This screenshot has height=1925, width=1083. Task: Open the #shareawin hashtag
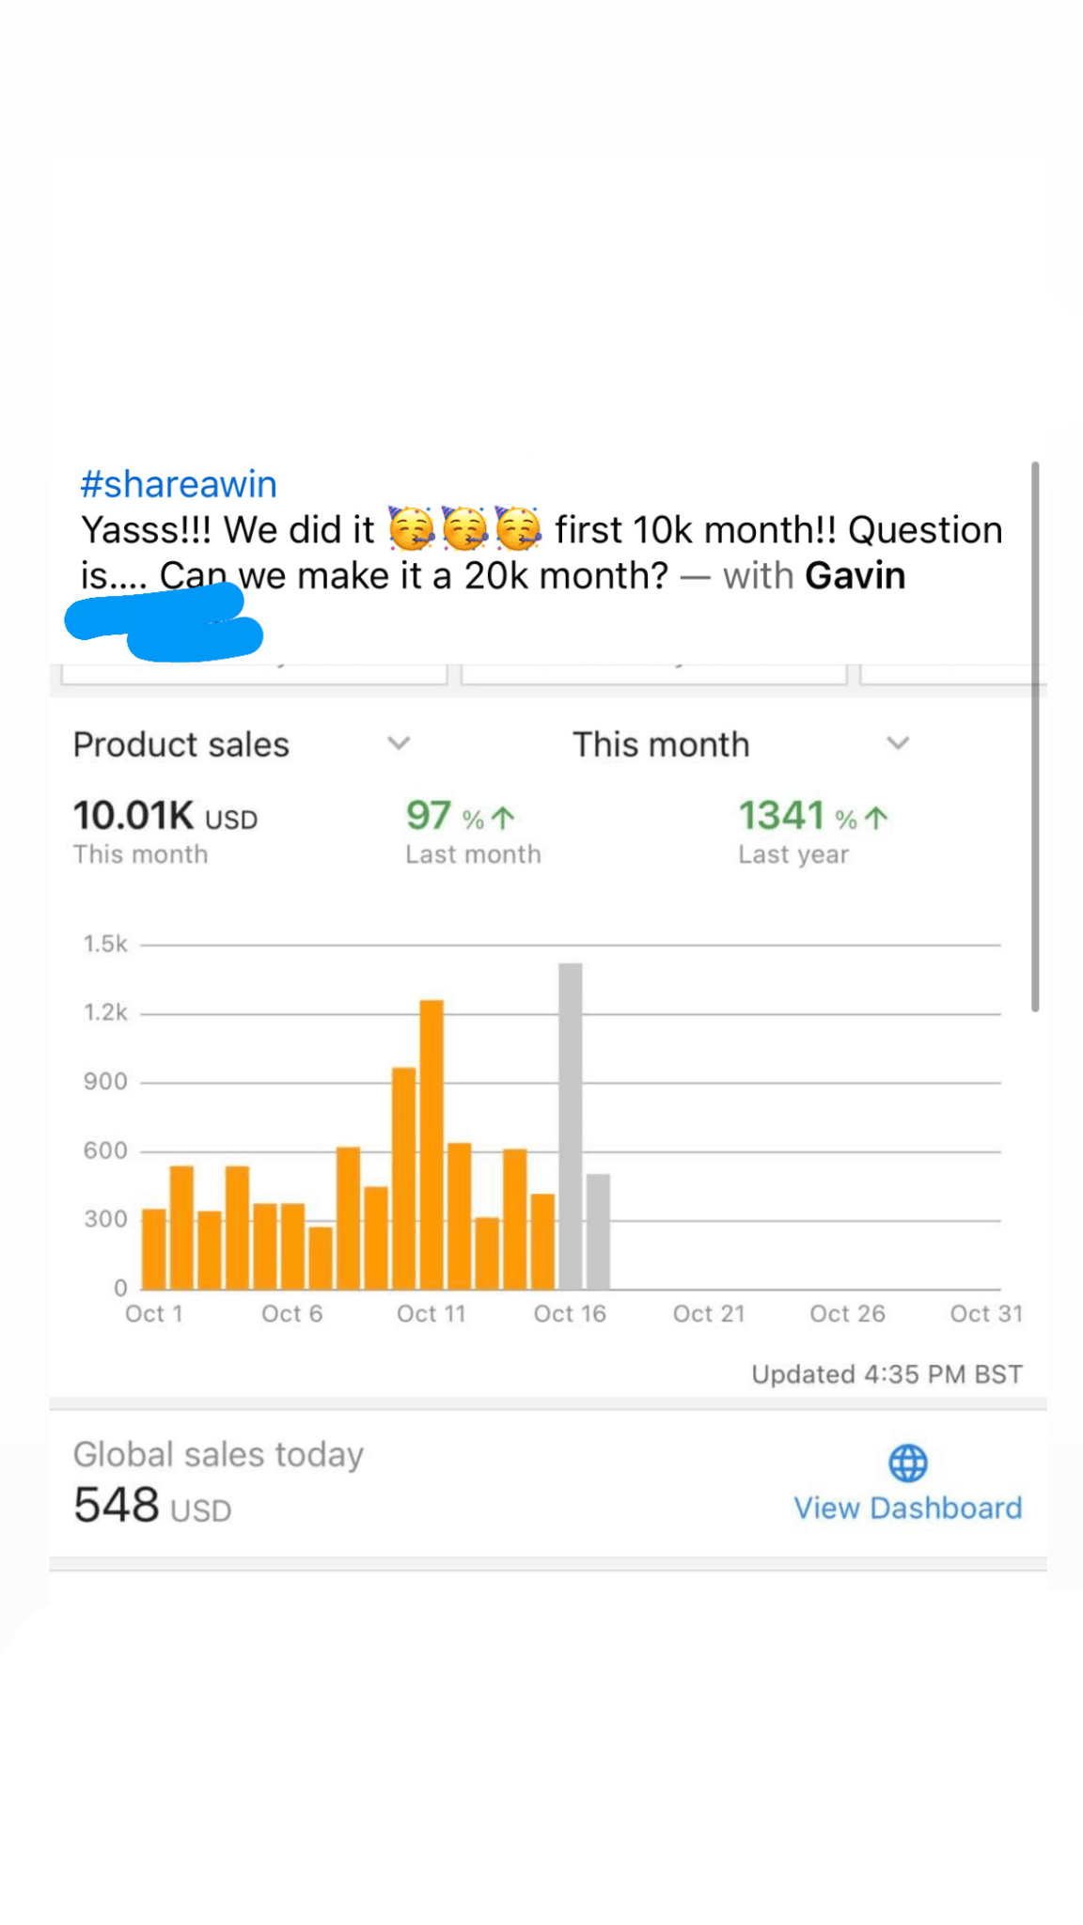click(x=179, y=484)
